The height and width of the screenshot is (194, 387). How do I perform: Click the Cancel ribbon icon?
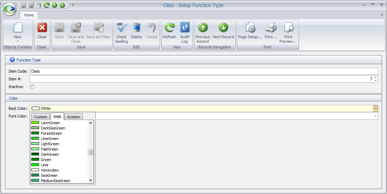click(152, 27)
